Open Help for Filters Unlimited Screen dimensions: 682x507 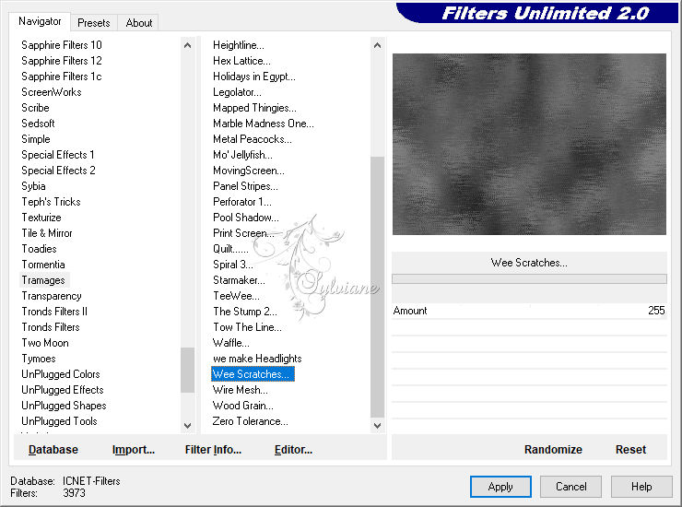[x=641, y=487]
